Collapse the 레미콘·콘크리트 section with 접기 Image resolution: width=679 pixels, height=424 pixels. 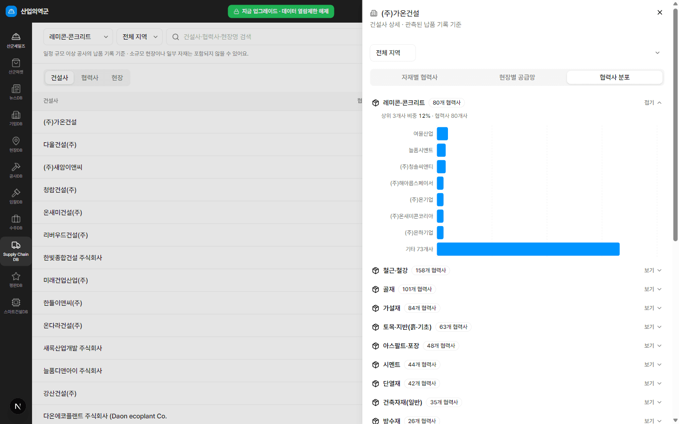(x=653, y=103)
